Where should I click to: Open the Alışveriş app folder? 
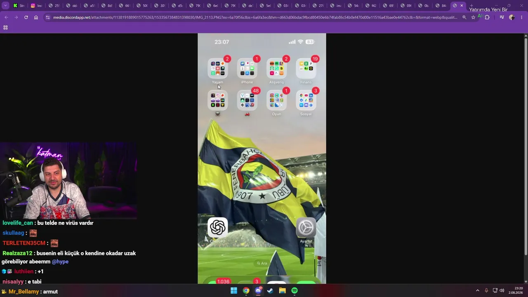[x=276, y=68]
